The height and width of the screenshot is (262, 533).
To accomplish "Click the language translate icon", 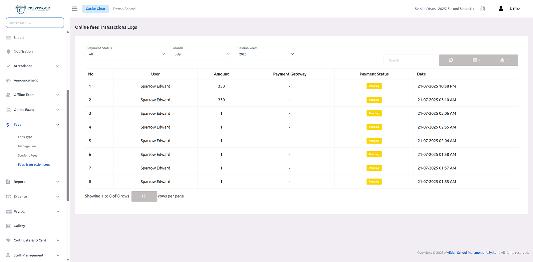I will (483, 9).
